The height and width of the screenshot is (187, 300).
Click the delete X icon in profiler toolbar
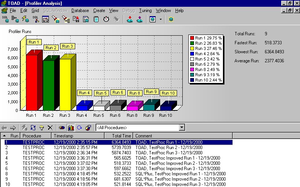pos(50,128)
